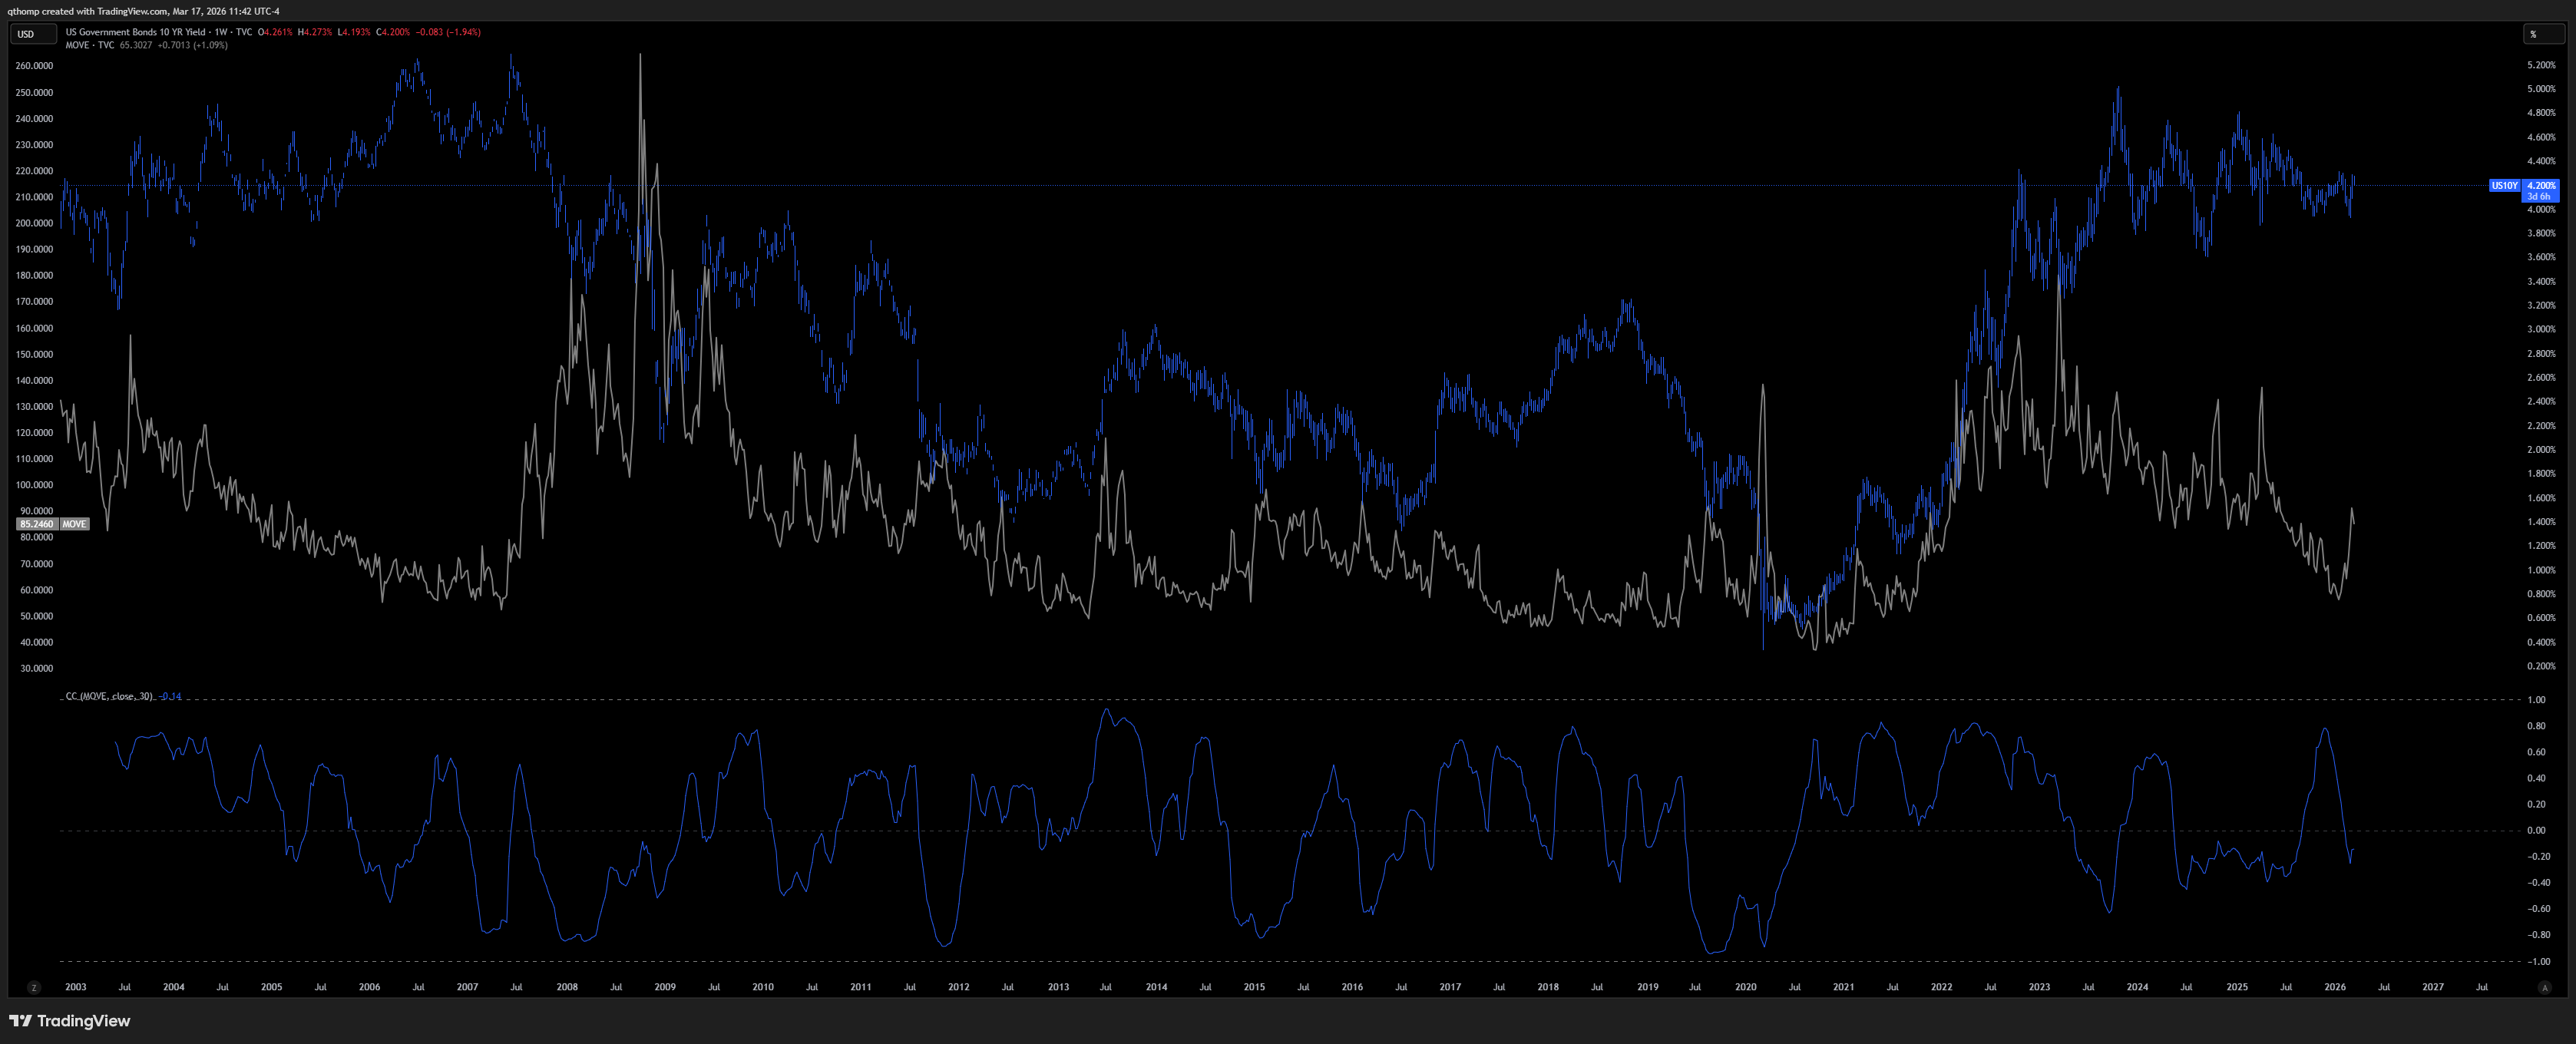The height and width of the screenshot is (1044, 2576).
Task: Select the US Government Bonds 10 YR Yield legend
Action: pos(135,32)
